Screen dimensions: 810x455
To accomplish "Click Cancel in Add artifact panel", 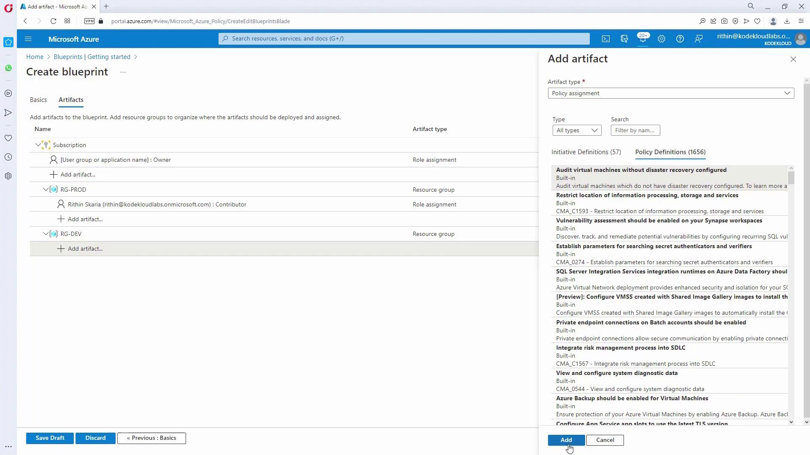I will pyautogui.click(x=605, y=440).
